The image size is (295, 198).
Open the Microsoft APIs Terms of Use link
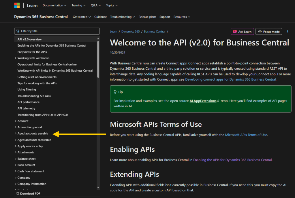click(x=246, y=135)
